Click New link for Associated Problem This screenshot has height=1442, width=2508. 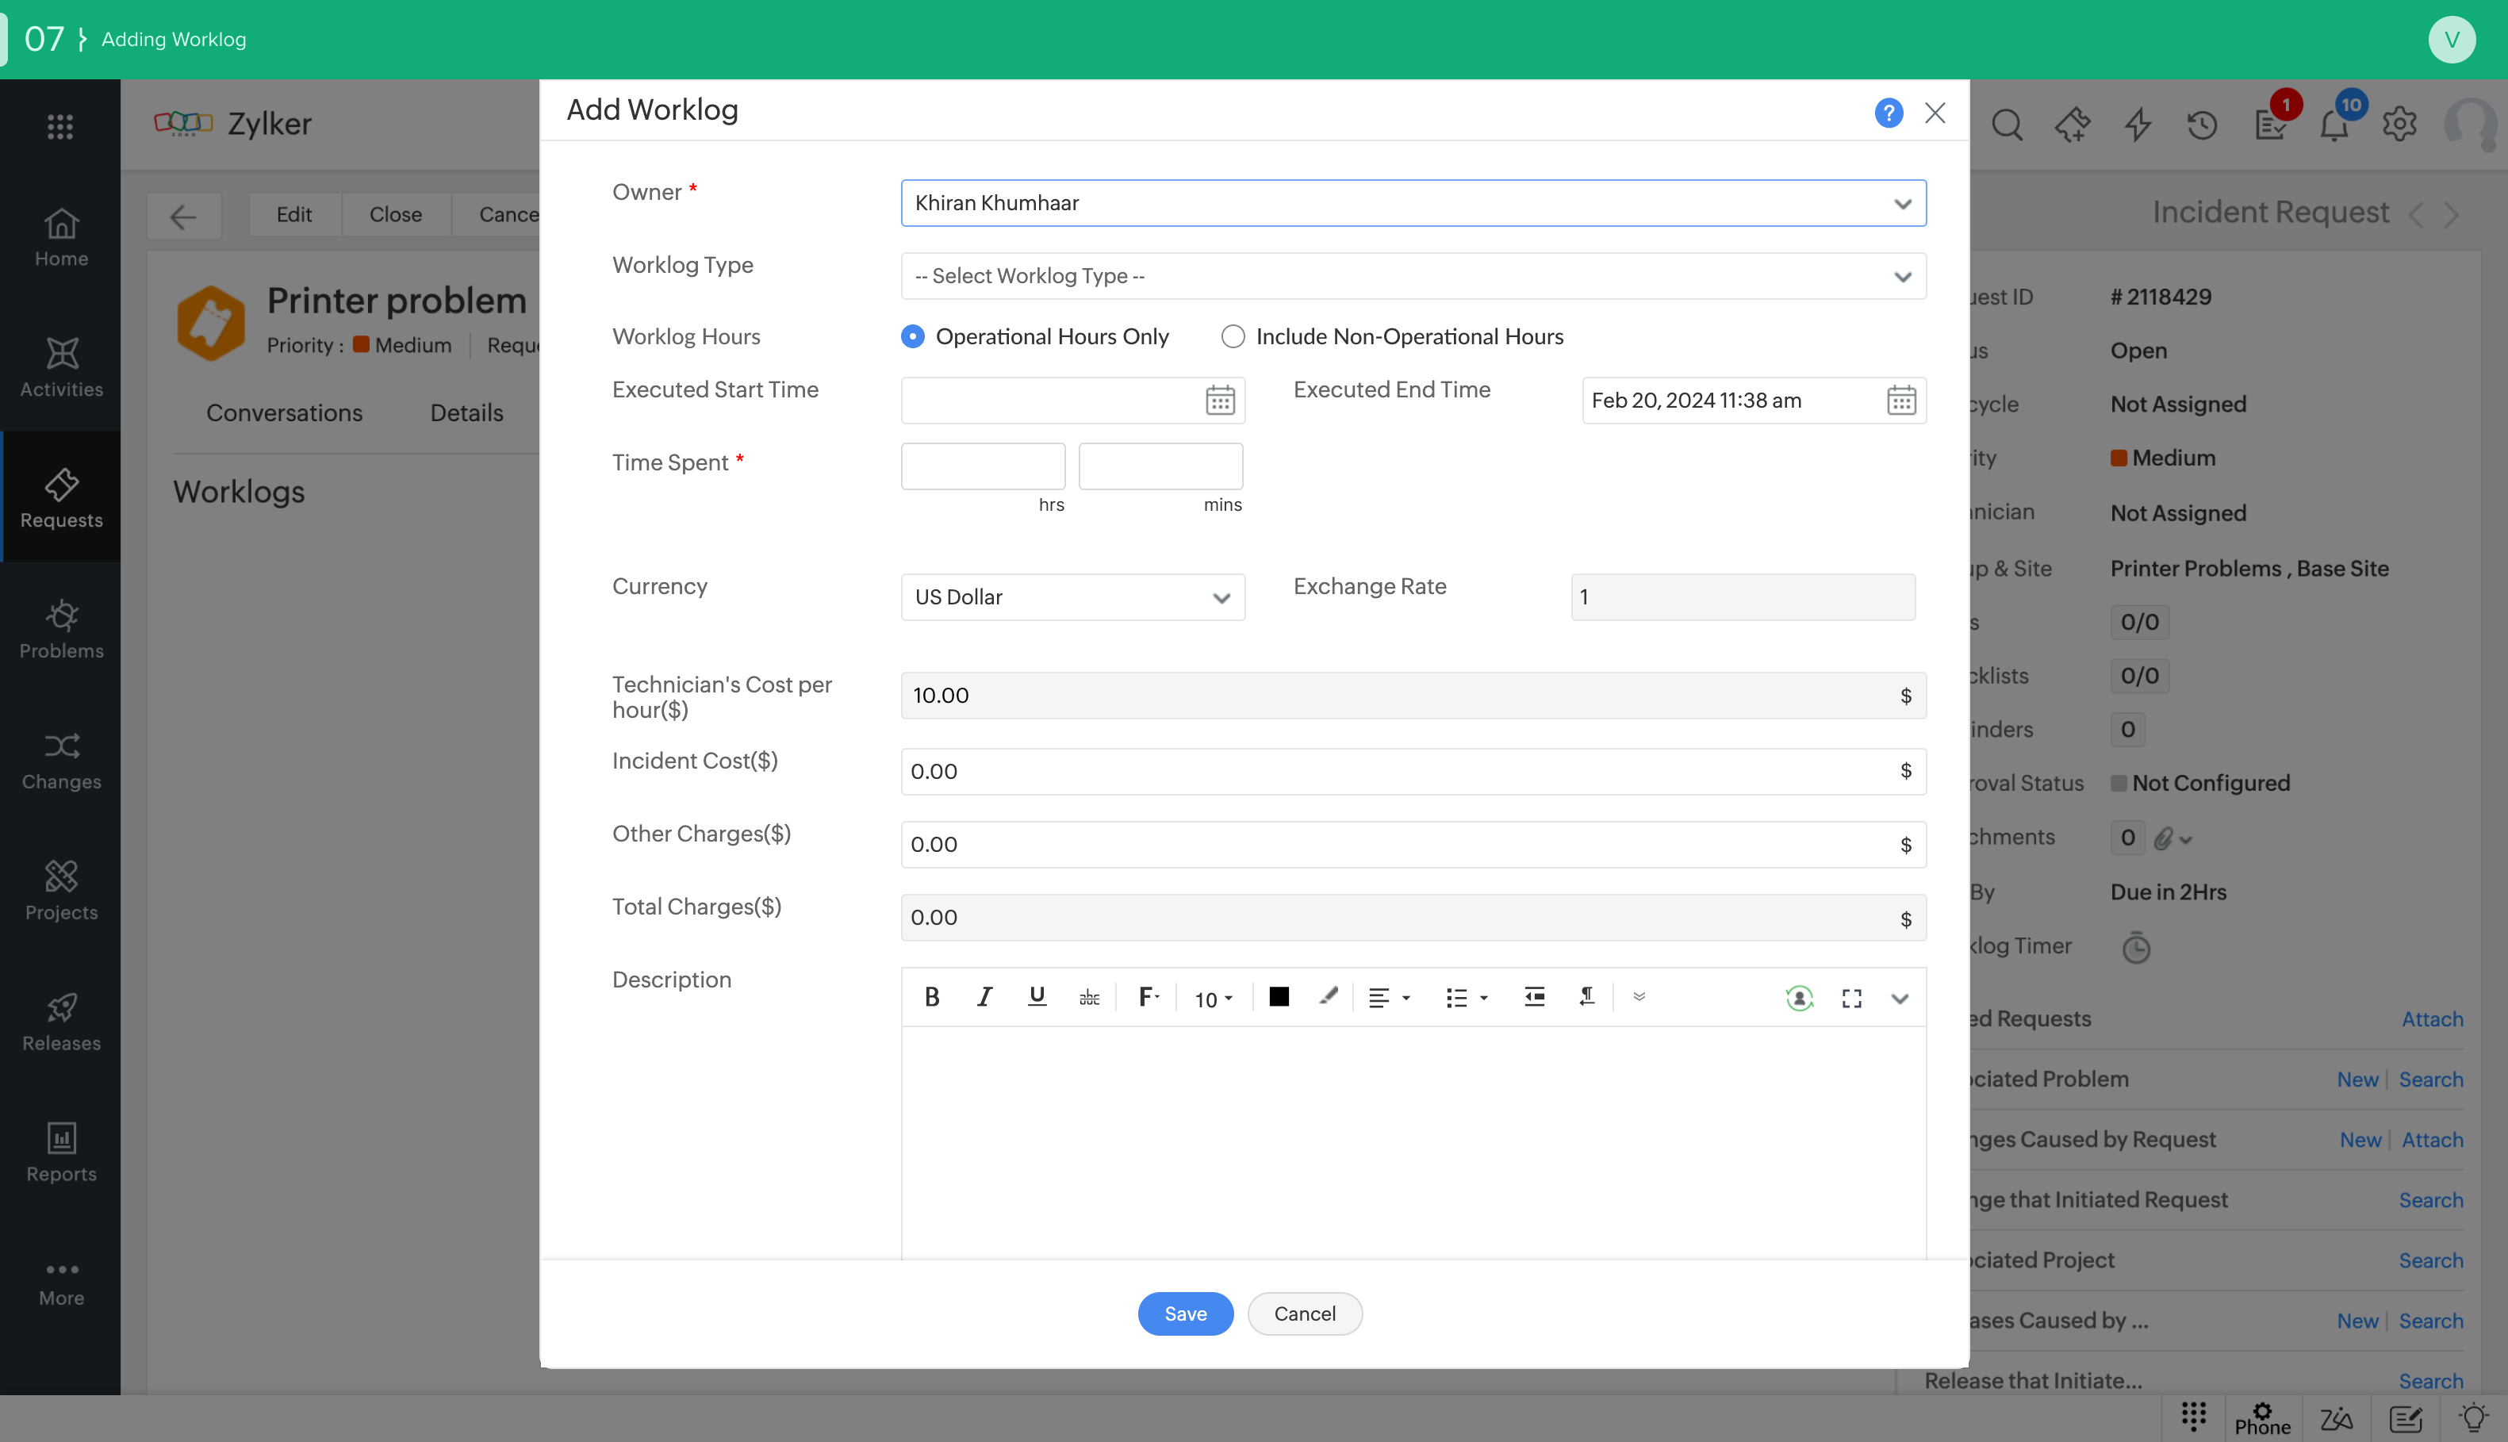pyautogui.click(x=2357, y=1080)
